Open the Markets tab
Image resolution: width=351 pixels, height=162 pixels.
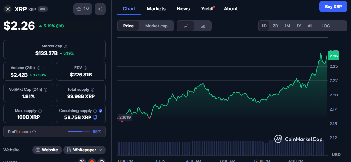156,9
